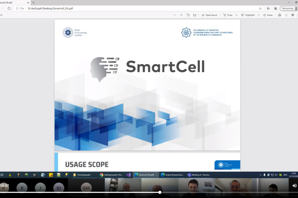Zoom in on the PDF
The width and height of the screenshot is (298, 198).
pos(181,15)
